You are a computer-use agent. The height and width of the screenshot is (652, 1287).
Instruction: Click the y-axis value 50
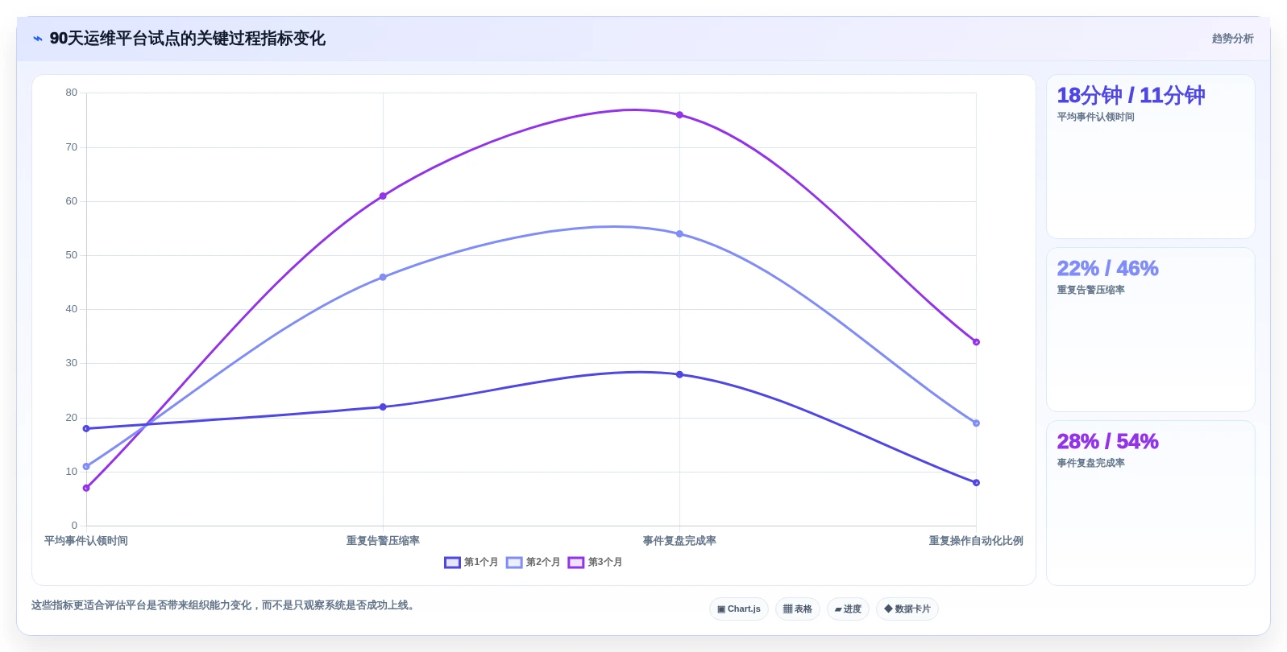pos(72,255)
